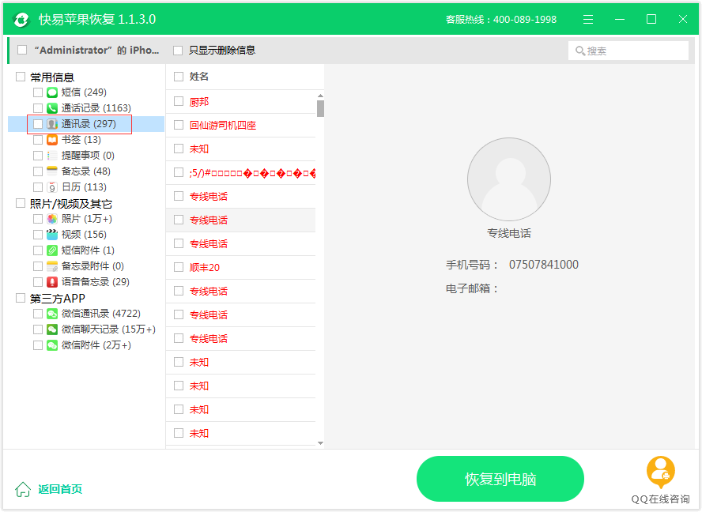This screenshot has width=702, height=512.
Task: Check the 微信聊天记录 (15万+) checkbox
Action: [x=38, y=329]
